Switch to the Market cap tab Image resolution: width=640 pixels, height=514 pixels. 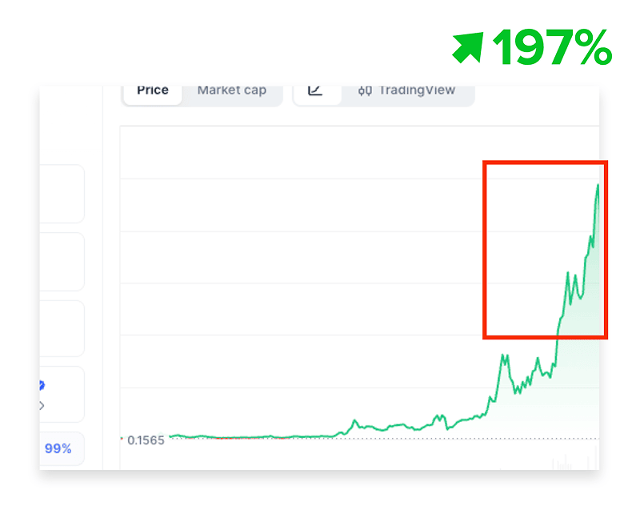pyautogui.click(x=232, y=90)
